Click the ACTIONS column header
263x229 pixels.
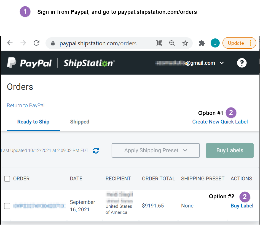click(241, 179)
